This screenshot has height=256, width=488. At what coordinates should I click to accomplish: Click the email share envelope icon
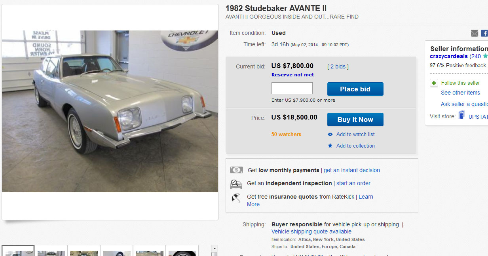click(475, 33)
